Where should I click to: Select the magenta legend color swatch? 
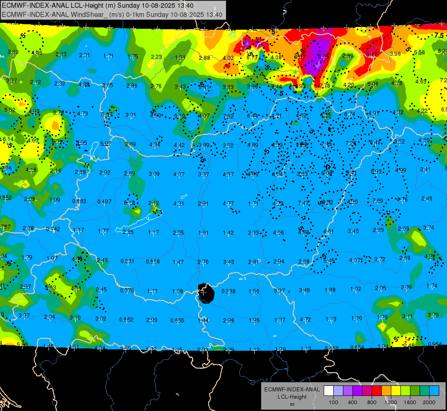pyautogui.click(x=367, y=391)
